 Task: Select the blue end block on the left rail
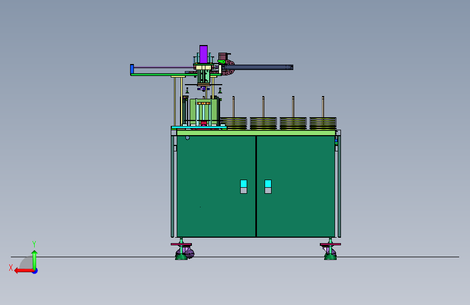tap(132, 69)
